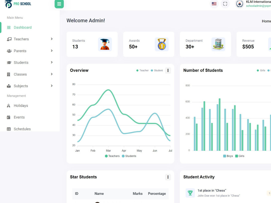Expand the Students submenu chevron

(52, 62)
